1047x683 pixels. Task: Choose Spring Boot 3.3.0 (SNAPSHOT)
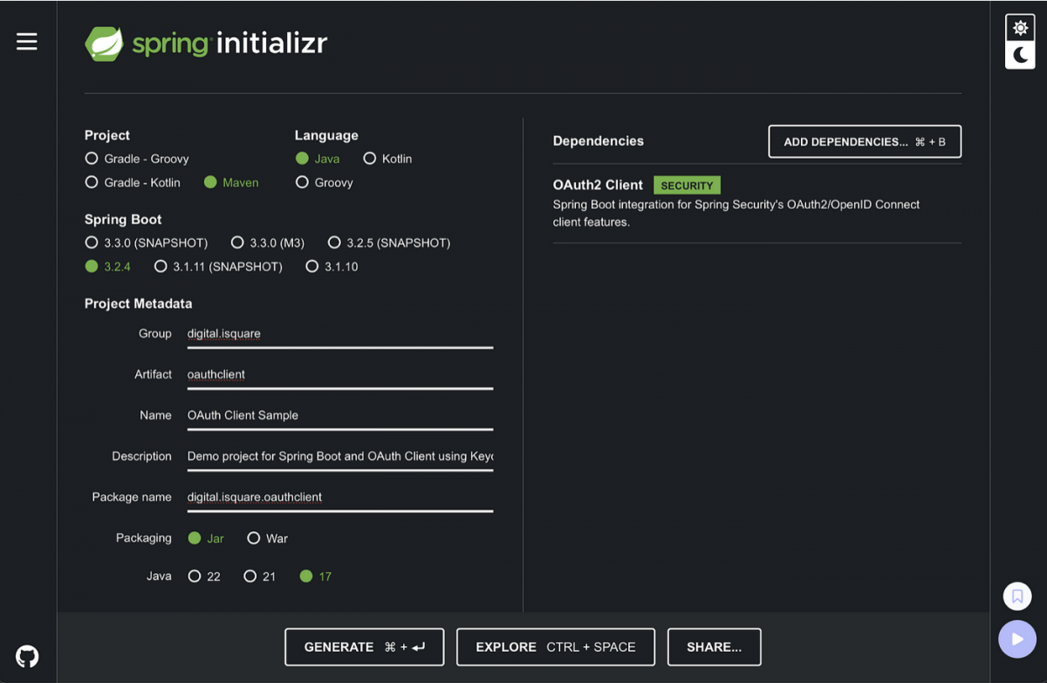[92, 242]
